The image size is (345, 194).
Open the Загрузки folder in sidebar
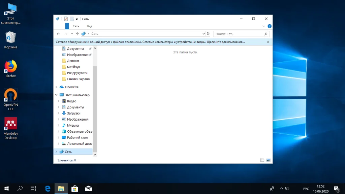tap(73, 113)
